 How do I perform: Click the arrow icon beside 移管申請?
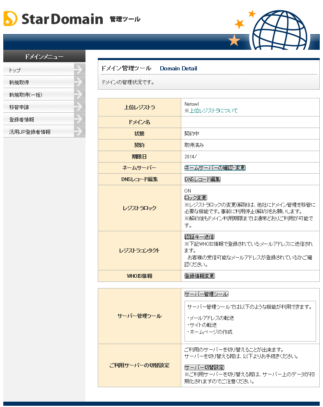[x=79, y=107]
